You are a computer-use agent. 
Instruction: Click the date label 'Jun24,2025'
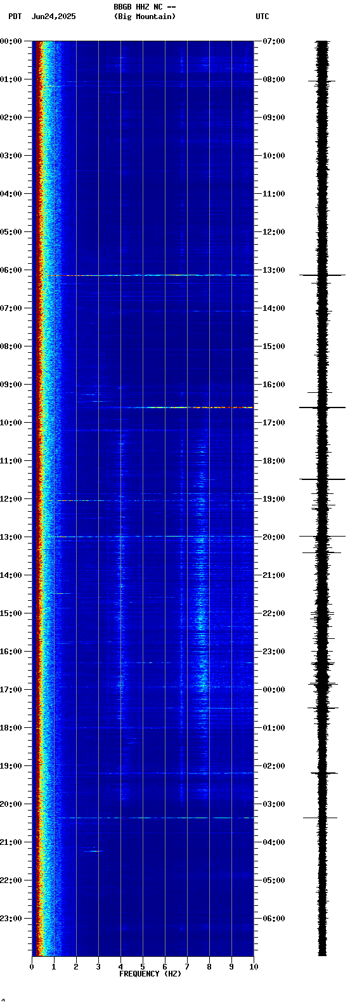(53, 17)
